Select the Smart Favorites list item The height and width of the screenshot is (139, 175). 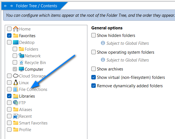[x=30, y=123]
